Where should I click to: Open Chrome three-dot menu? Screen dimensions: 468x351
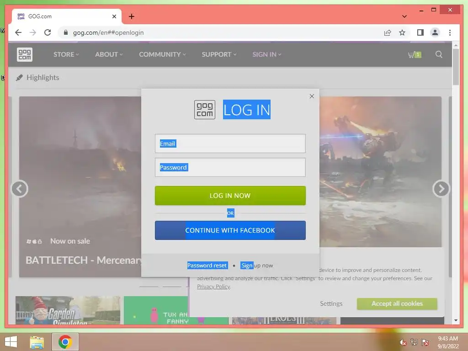point(450,32)
